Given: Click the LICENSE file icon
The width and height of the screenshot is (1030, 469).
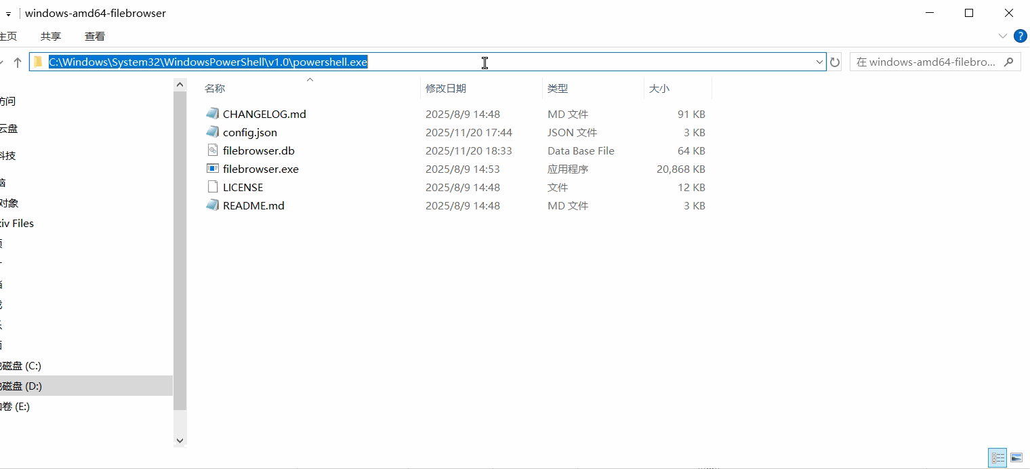Looking at the screenshot, I should coord(213,187).
